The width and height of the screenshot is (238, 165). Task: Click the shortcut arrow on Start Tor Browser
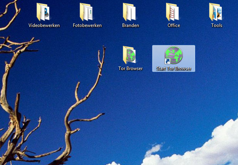click(167, 61)
